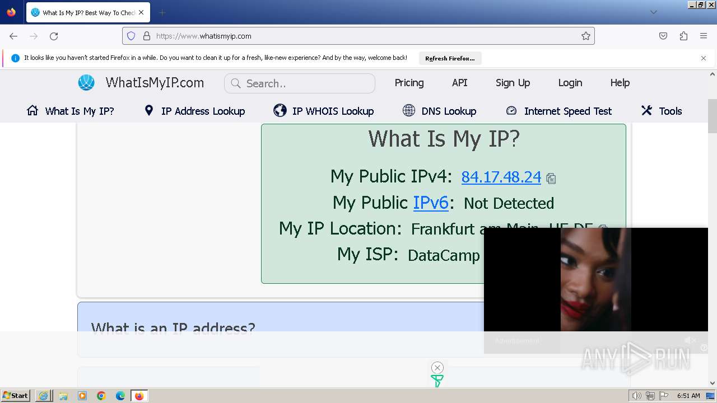The image size is (717, 403).
Task: Launch Microsoft Edge from taskbar
Action: pos(120,396)
